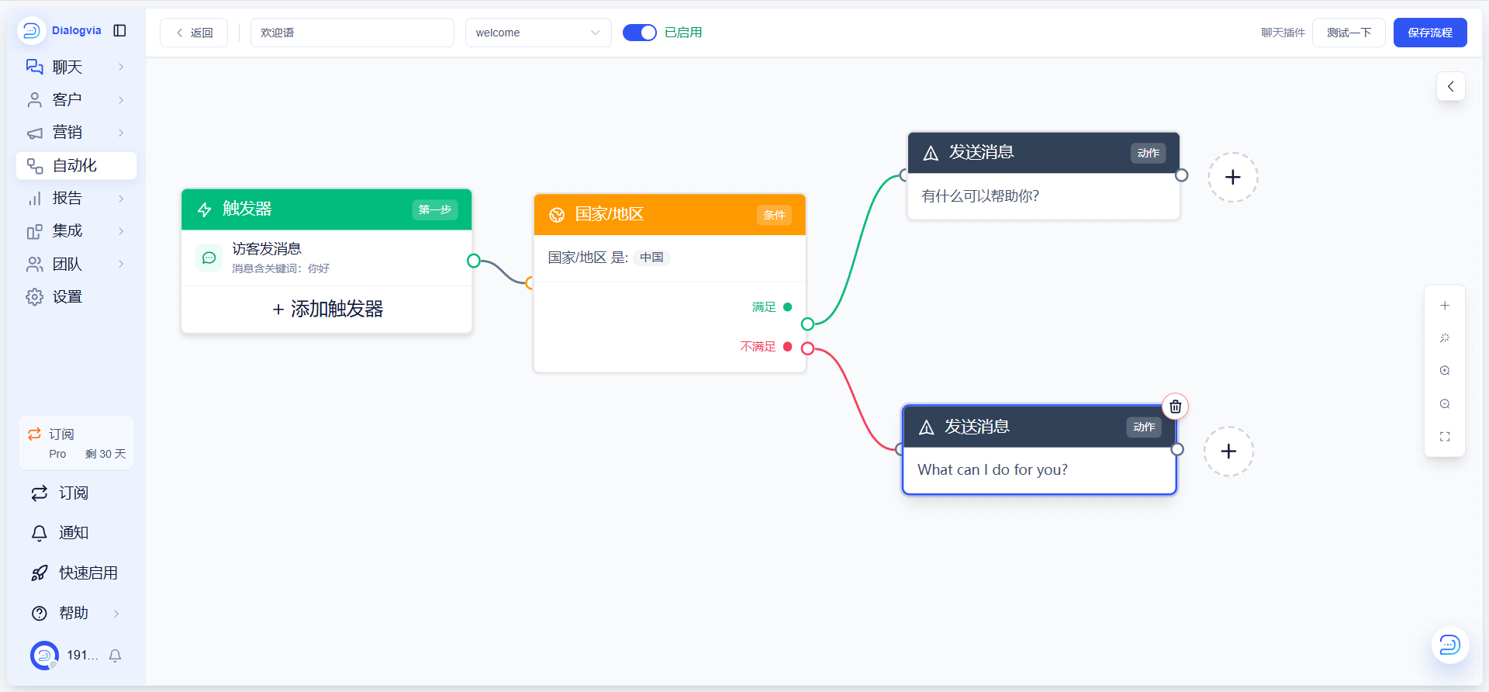Open the 自动化 menu item
The height and width of the screenshot is (692, 1489).
[x=77, y=166]
